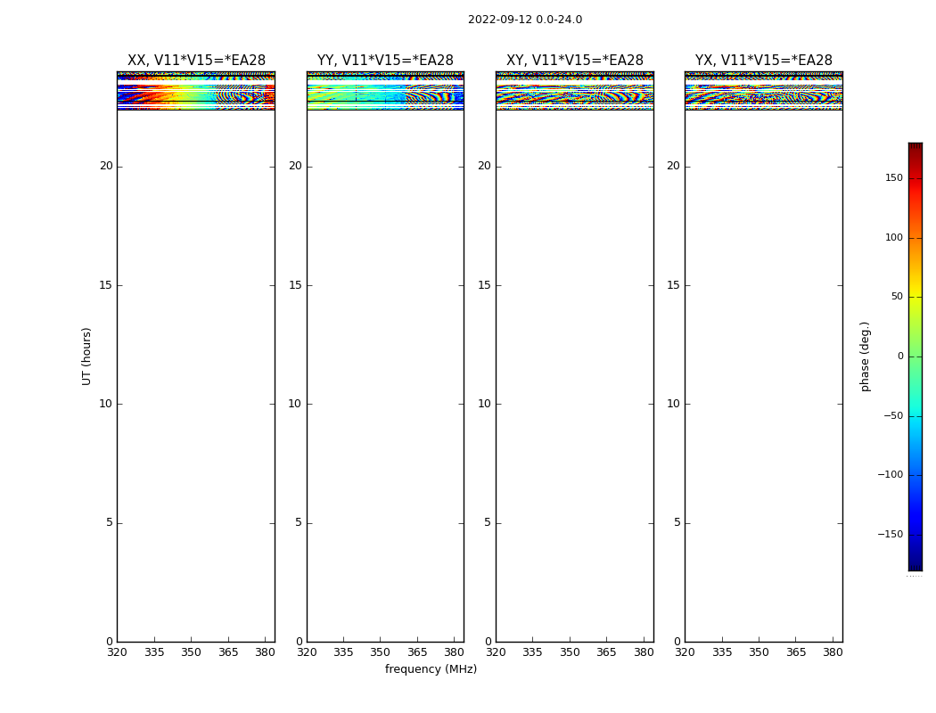Click the 380 x-tick under the XX panel
Screen dimensions: 936x713
[x=265, y=652]
